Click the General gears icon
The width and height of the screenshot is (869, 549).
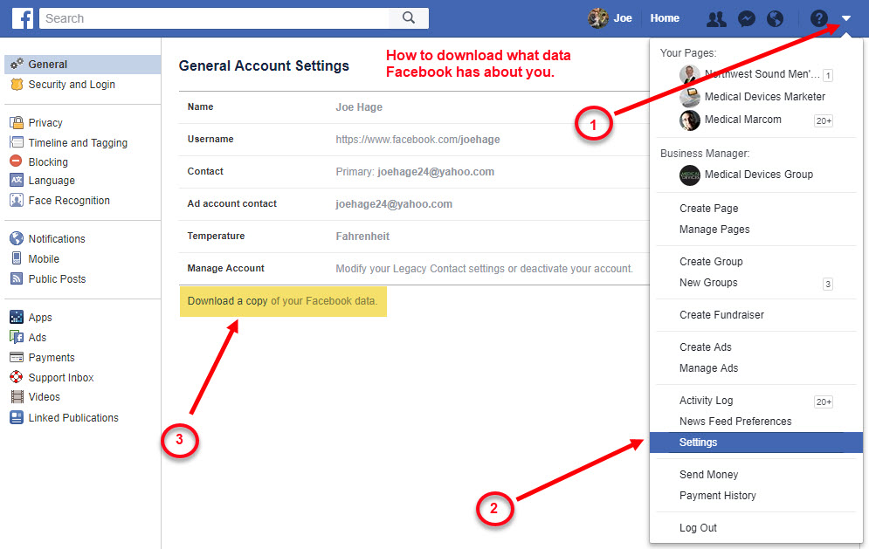(17, 65)
